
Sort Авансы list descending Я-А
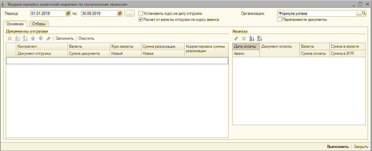[259, 39]
